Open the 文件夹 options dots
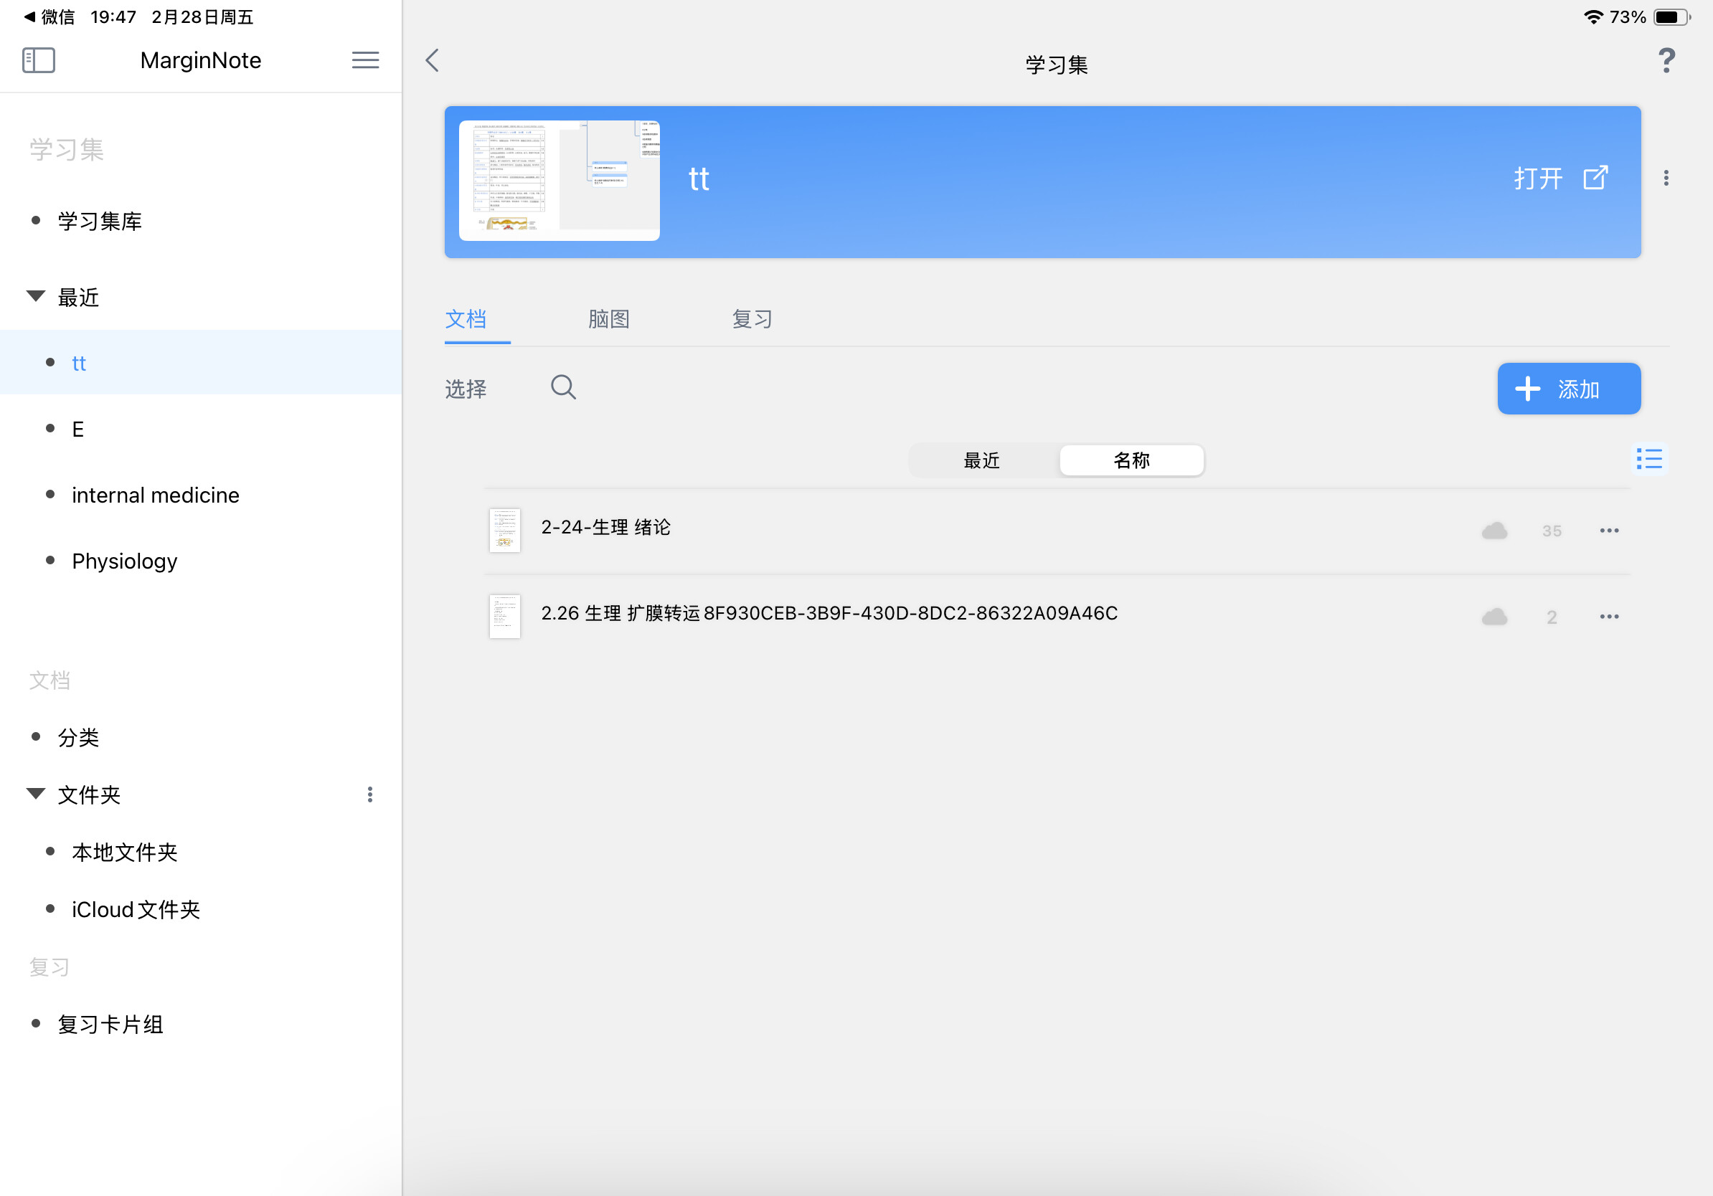This screenshot has width=1713, height=1196. 370,795
